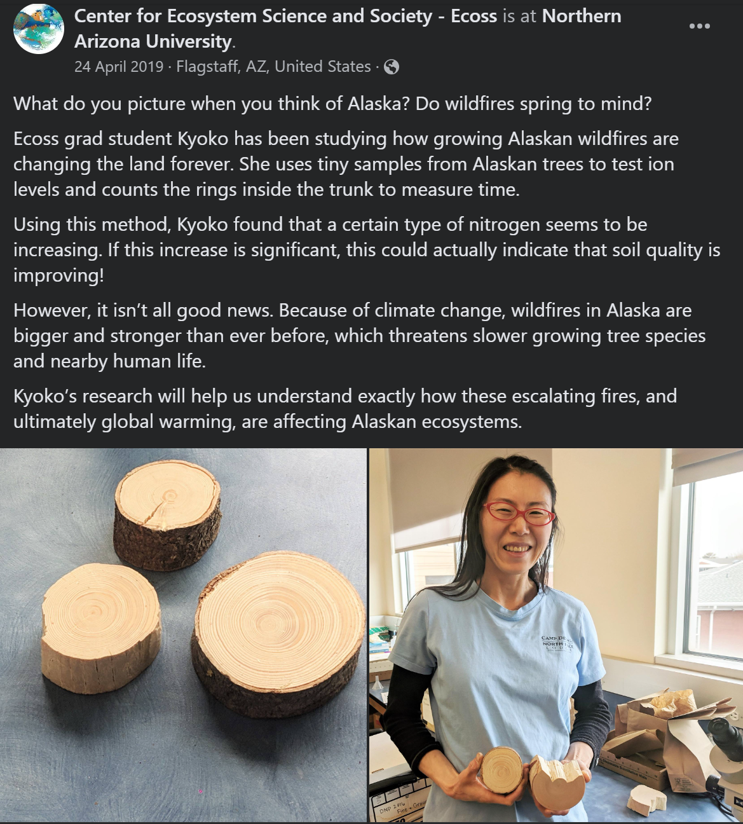The height and width of the screenshot is (824, 743).
Task: Click the Flagstaff, AZ, United States location
Action: [273, 67]
